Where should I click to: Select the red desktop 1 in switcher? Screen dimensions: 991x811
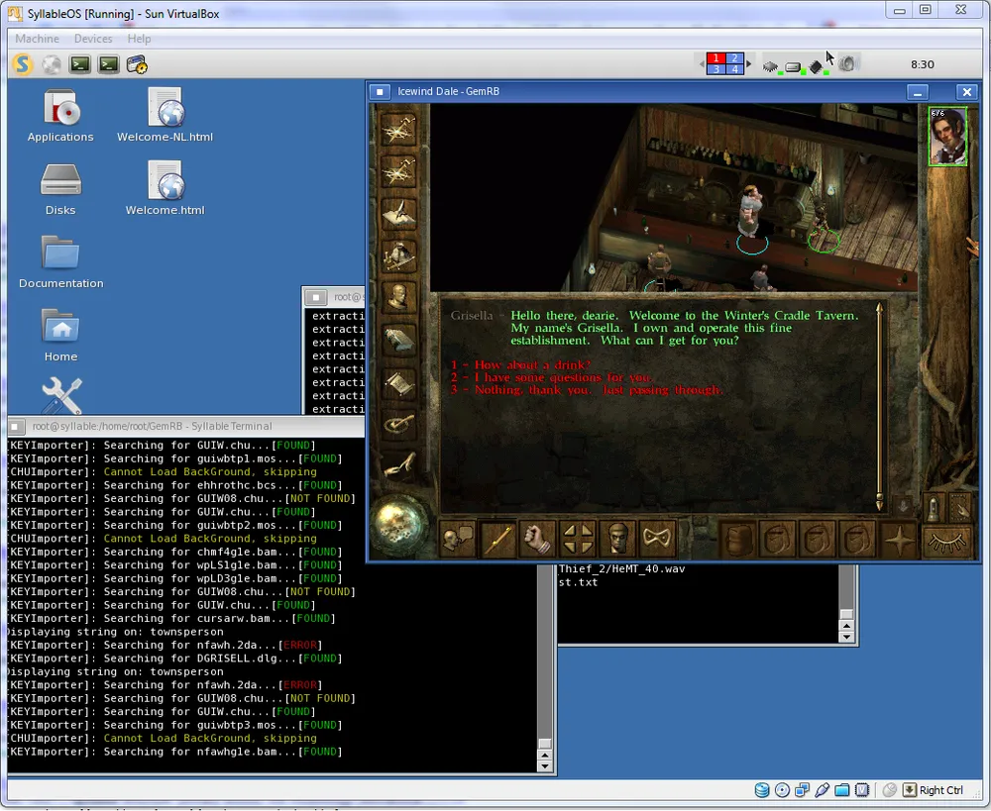(x=716, y=58)
